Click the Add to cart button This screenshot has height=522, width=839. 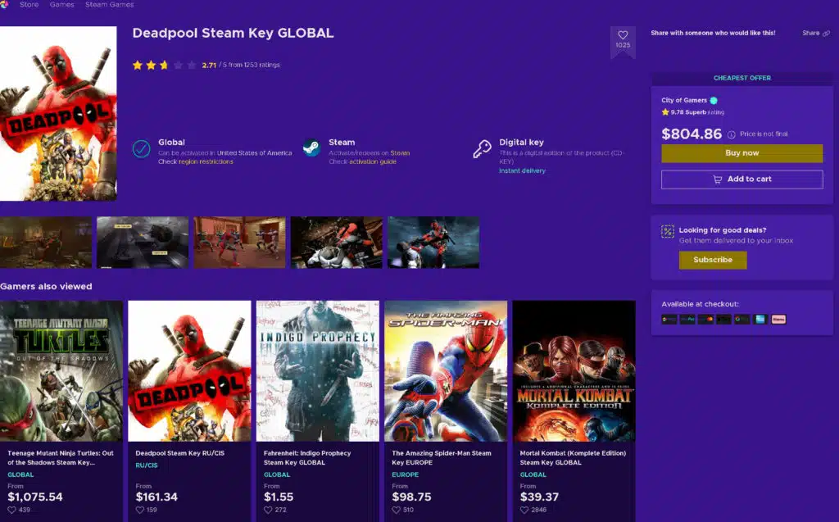click(741, 179)
